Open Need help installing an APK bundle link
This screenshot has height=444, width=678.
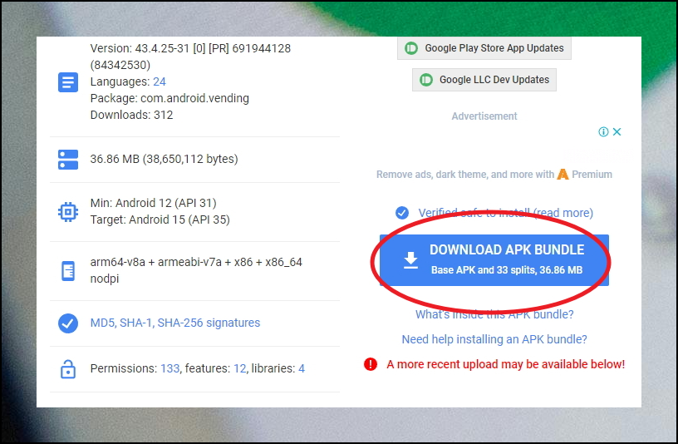click(494, 339)
